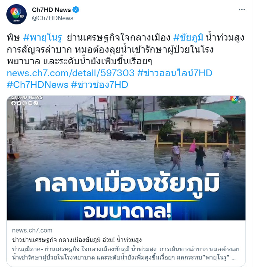Open the @Ch7HDNews handle

[53, 18]
